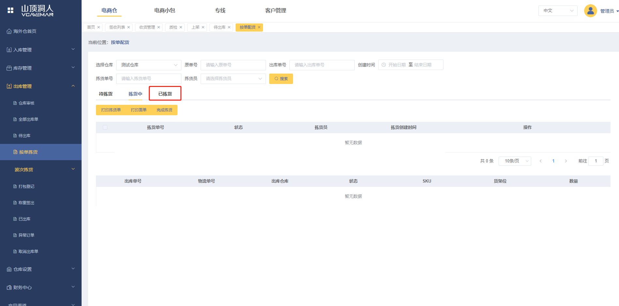Click the 完成拣货 button

pos(164,110)
